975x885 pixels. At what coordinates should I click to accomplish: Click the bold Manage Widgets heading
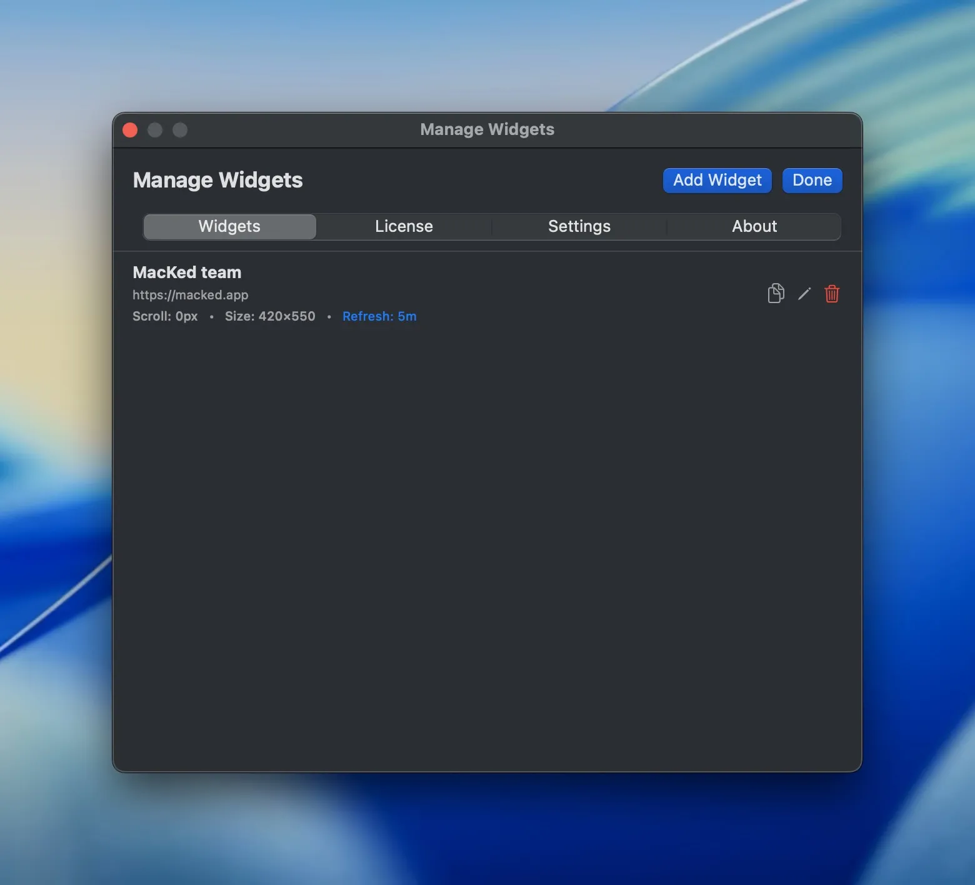pos(217,180)
